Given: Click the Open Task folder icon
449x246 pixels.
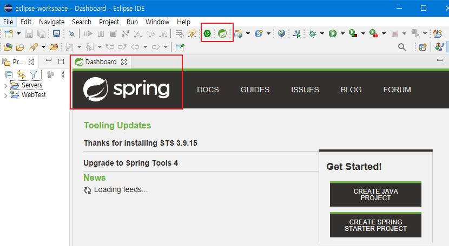Looking at the screenshot, I should tap(20, 47).
